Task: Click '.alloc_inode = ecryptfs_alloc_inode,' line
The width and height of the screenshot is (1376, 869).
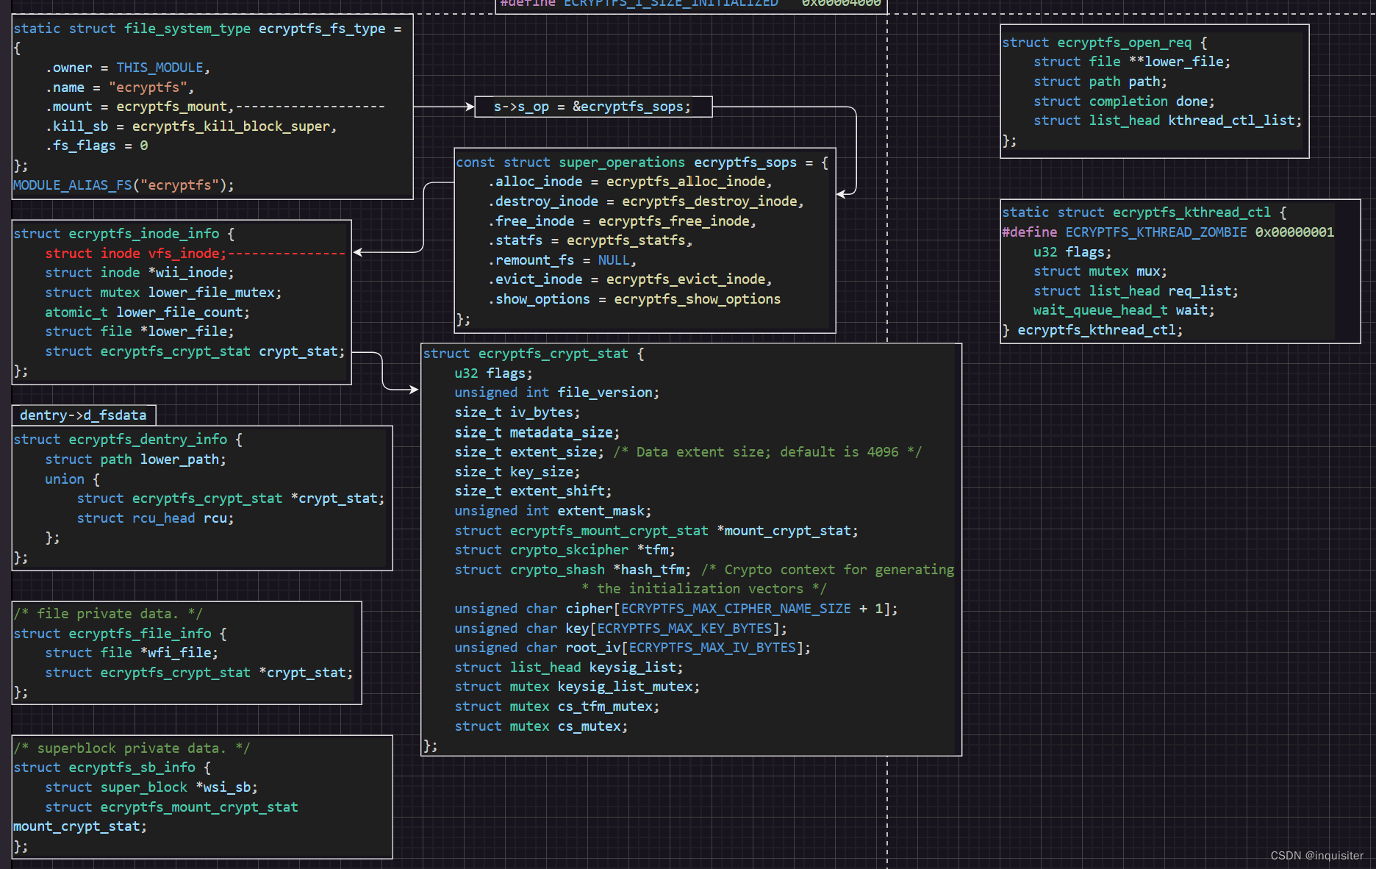Action: pyautogui.click(x=630, y=182)
